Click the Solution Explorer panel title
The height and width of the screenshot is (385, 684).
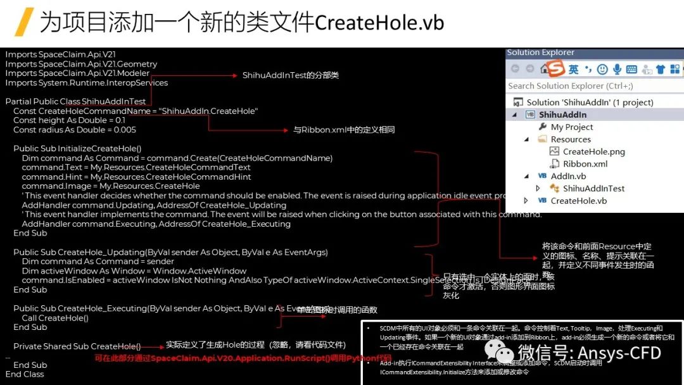coord(540,53)
